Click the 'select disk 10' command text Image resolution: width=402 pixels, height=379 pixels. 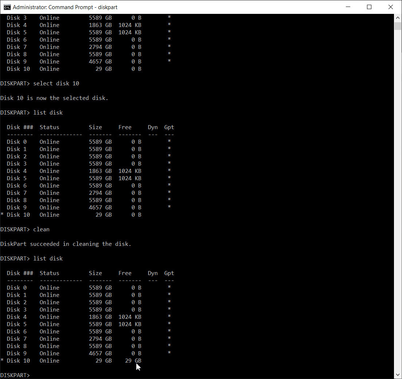pos(56,84)
